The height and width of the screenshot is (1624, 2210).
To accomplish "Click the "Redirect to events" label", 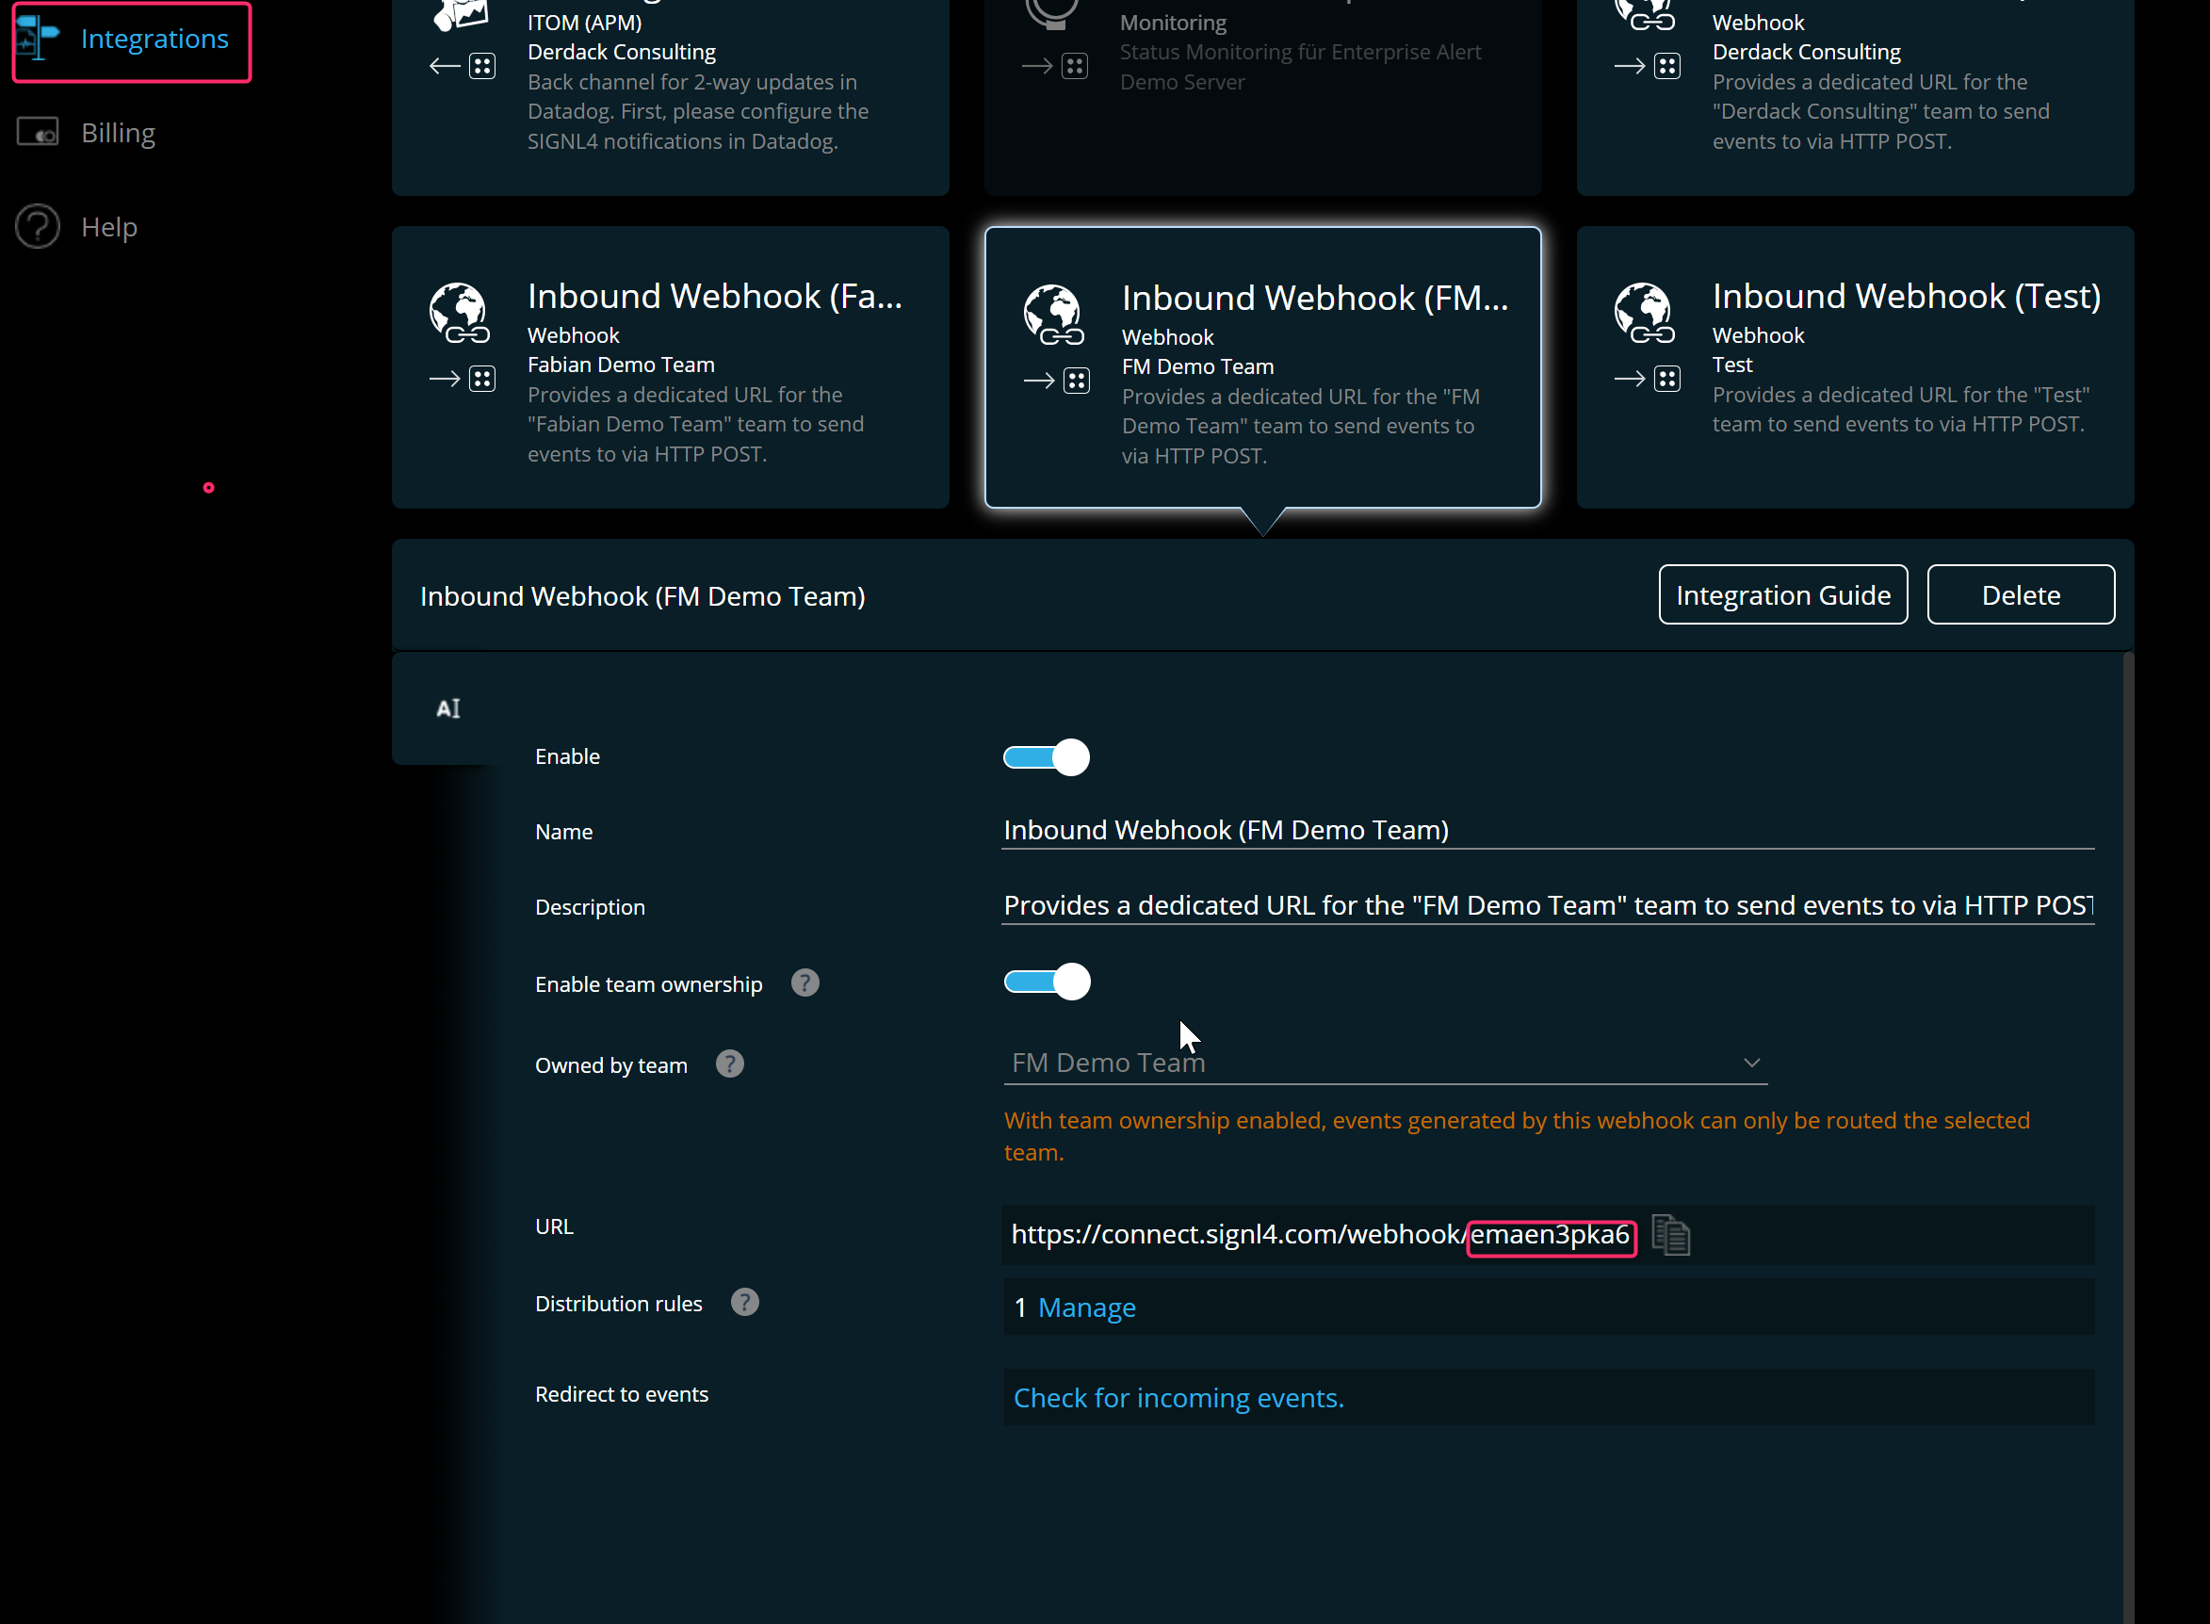I will coord(622,1394).
